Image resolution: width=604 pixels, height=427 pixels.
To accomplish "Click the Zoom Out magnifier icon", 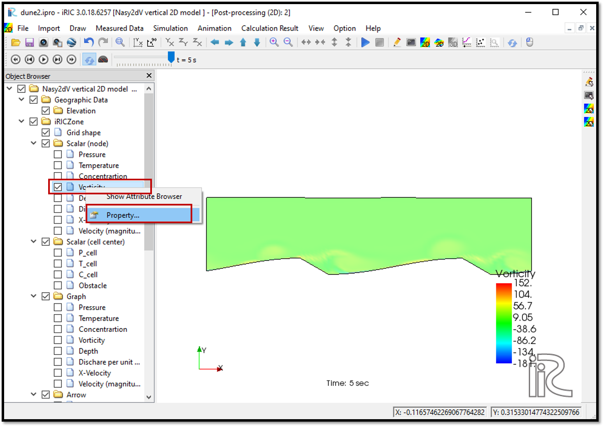I will [288, 42].
